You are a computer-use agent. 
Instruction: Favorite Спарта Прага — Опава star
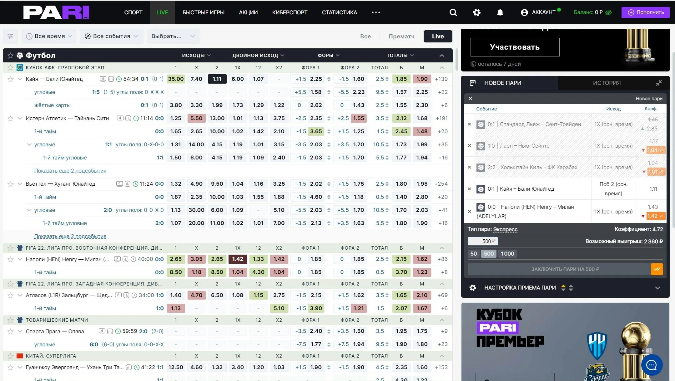tap(10, 331)
